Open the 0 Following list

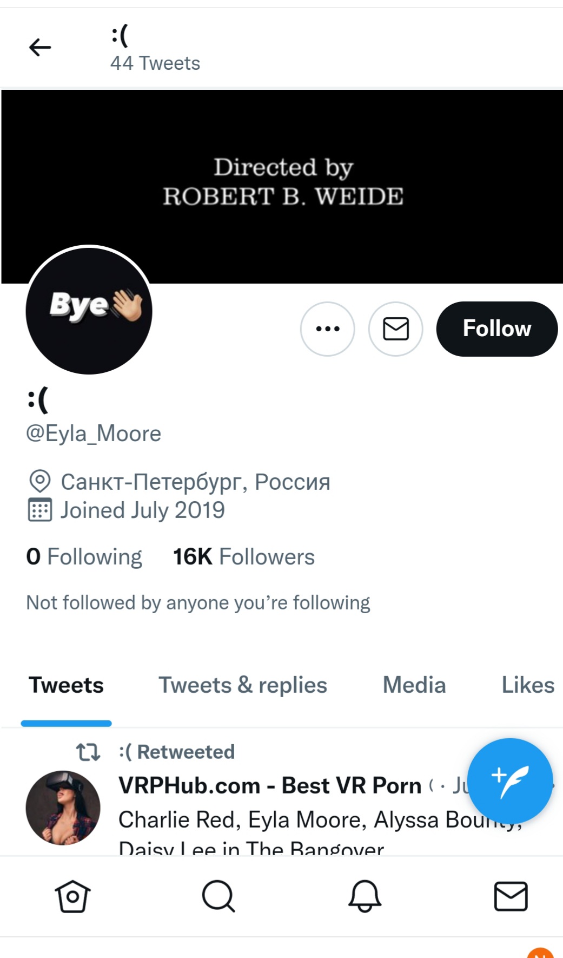pyautogui.click(x=84, y=557)
